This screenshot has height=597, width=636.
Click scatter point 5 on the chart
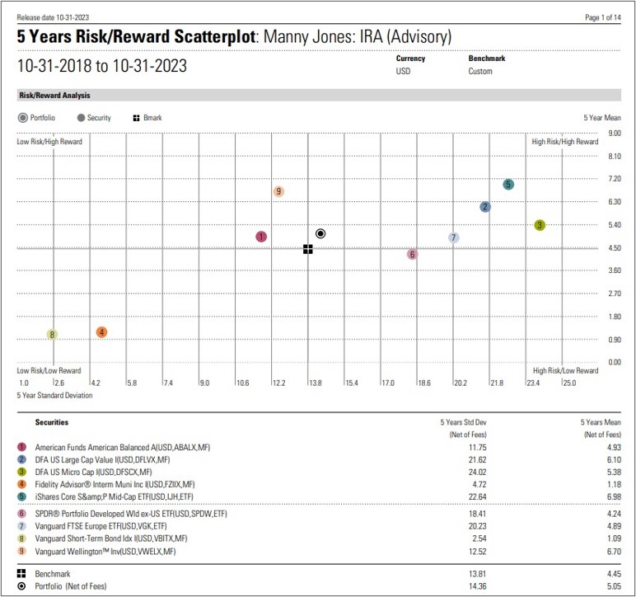point(508,184)
